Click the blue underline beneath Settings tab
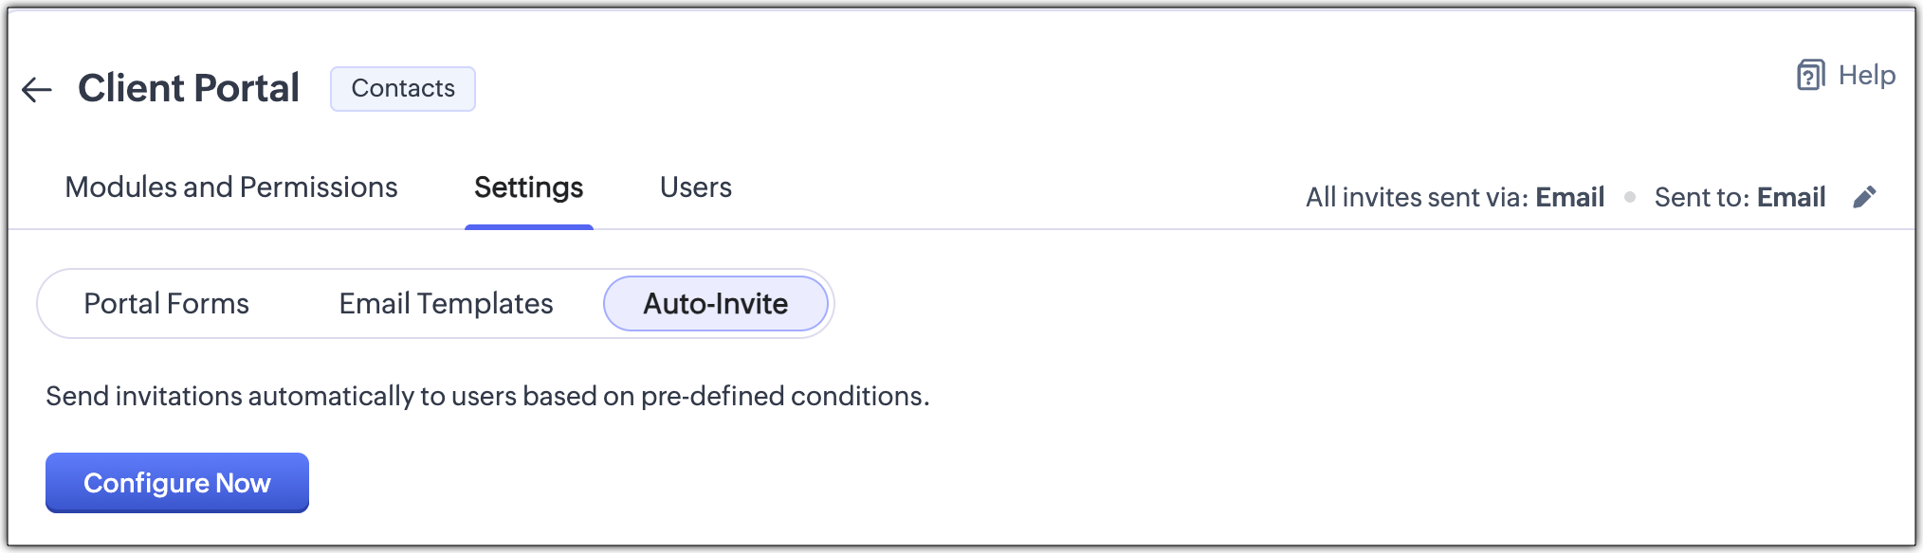 click(x=528, y=227)
